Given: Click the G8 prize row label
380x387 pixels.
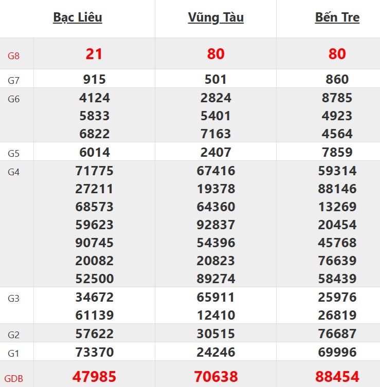Looking at the screenshot, I should [14, 56].
